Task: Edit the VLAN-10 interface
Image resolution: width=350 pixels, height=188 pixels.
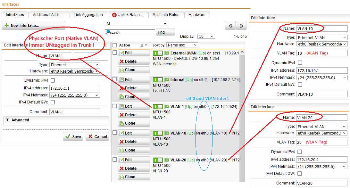Action: [x=134, y=133]
